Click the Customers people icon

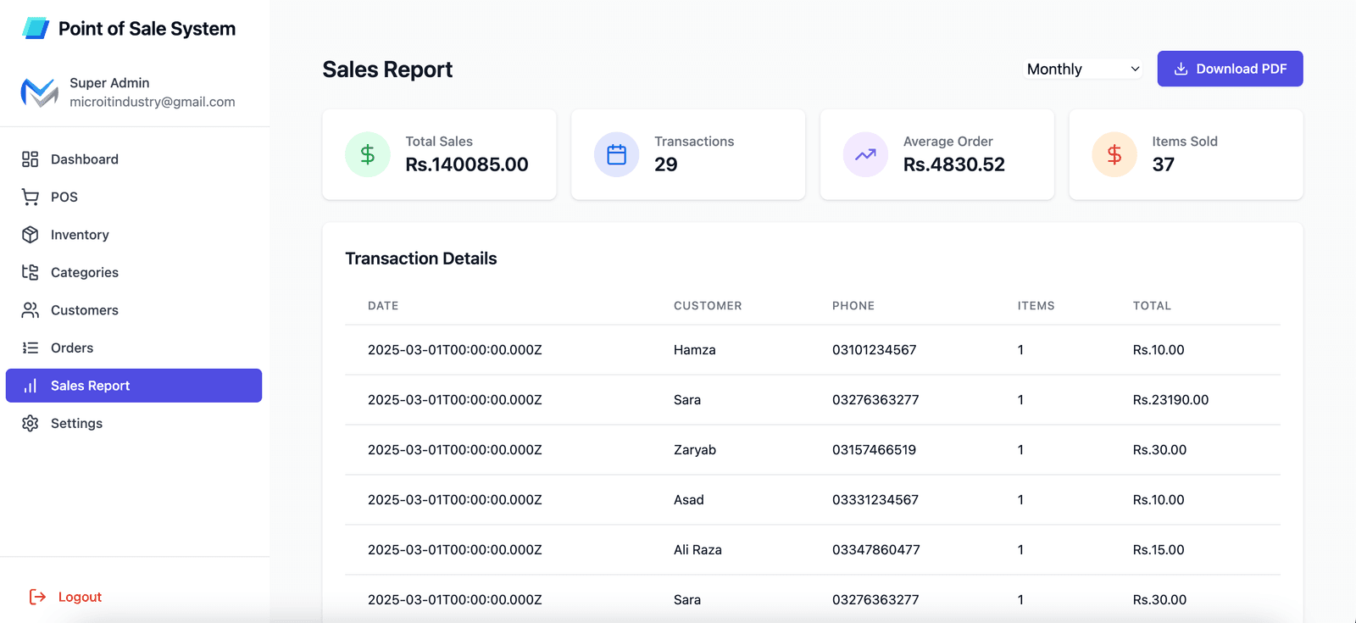(x=31, y=310)
